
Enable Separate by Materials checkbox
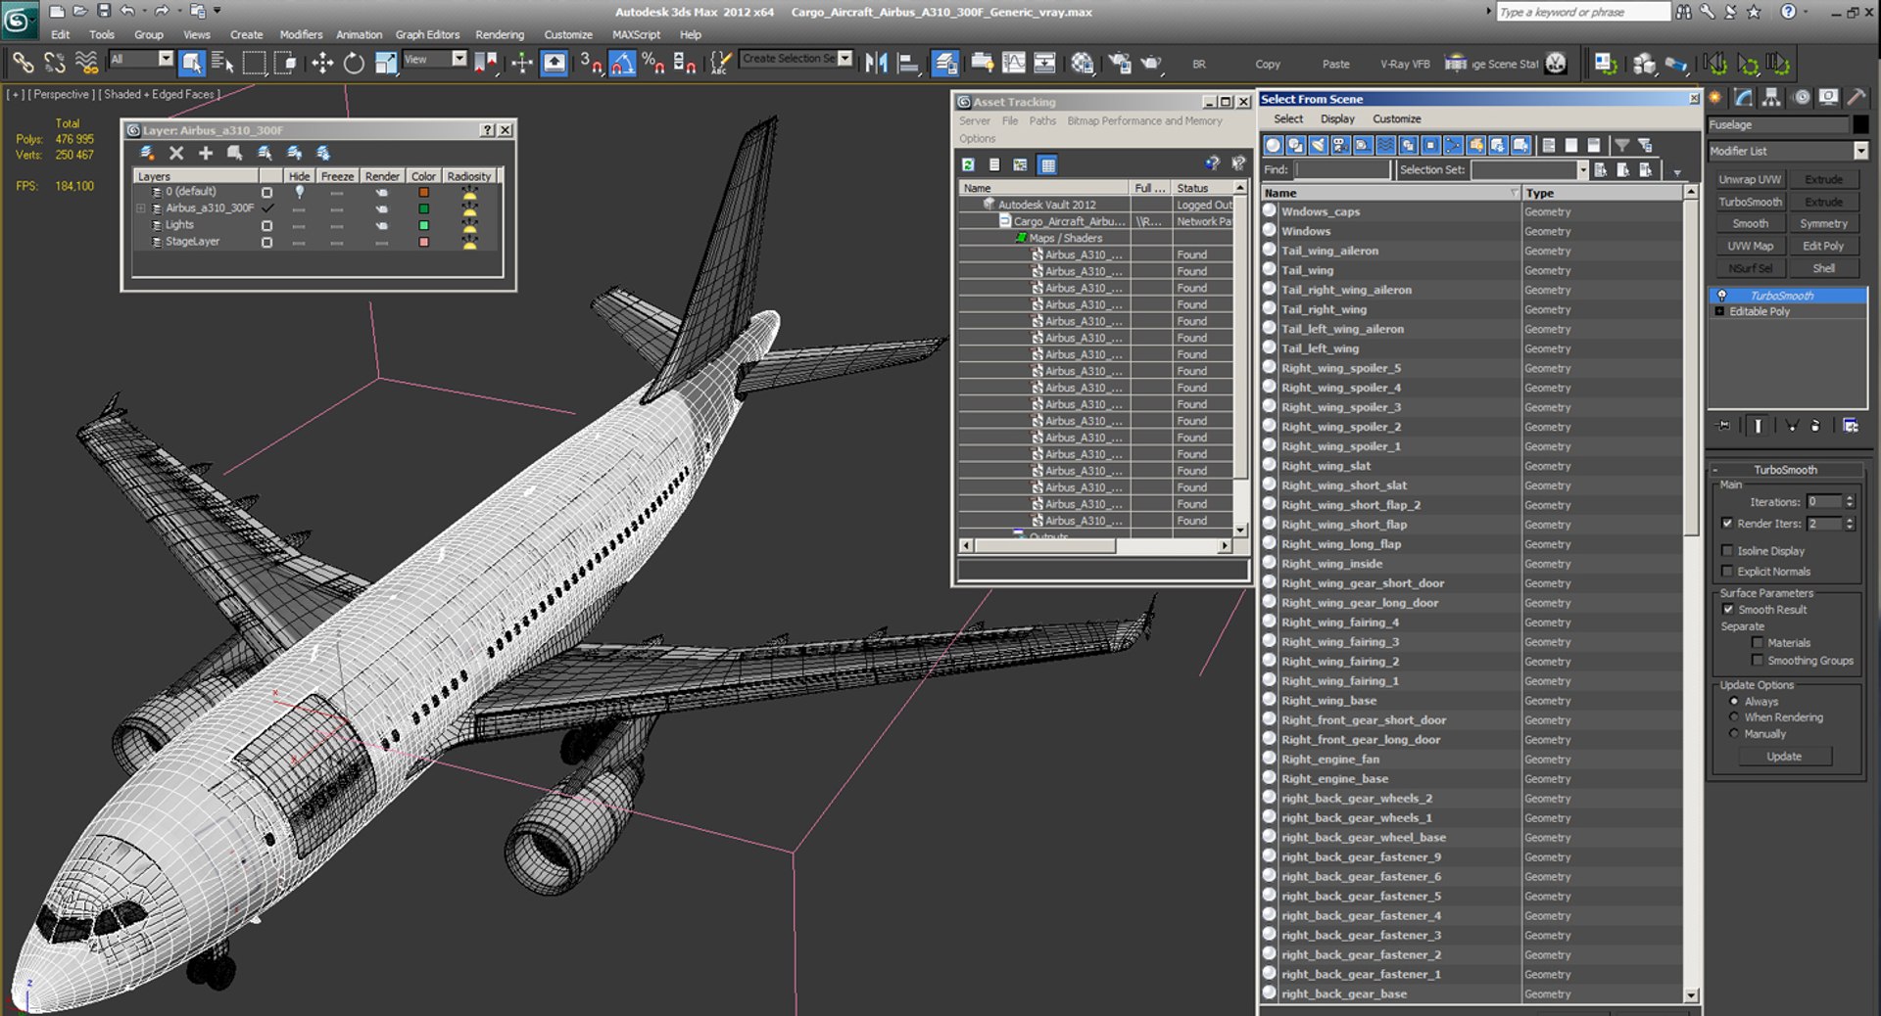coord(1758,643)
